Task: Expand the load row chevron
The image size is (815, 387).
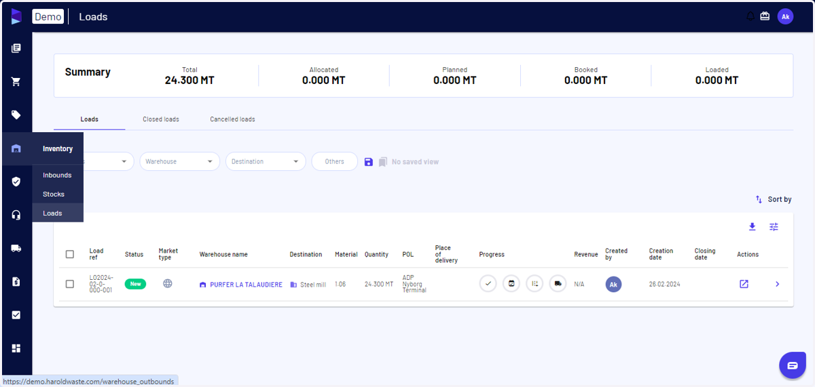Action: point(778,284)
